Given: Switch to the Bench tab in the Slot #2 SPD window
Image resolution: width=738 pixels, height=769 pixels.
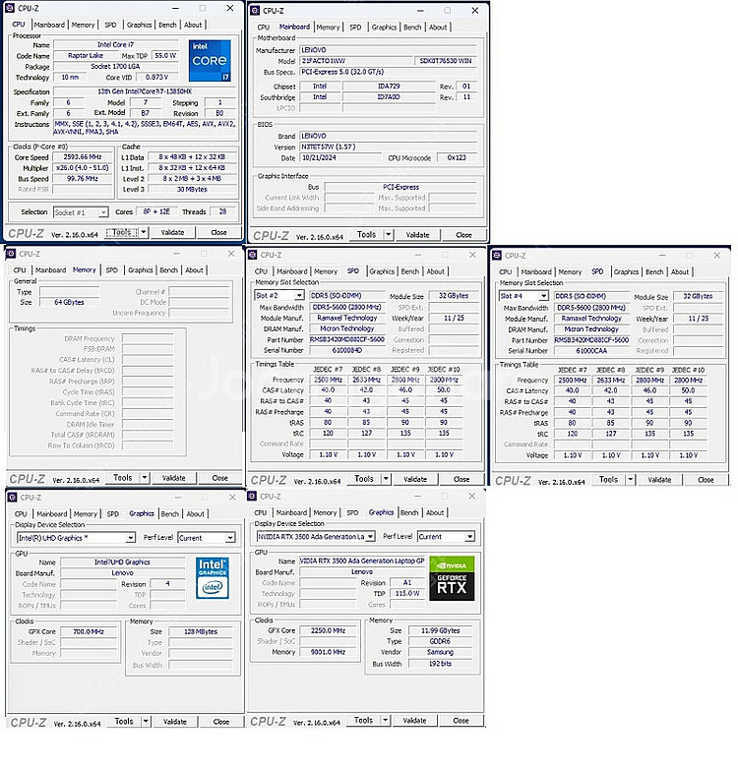Looking at the screenshot, I should (x=410, y=271).
